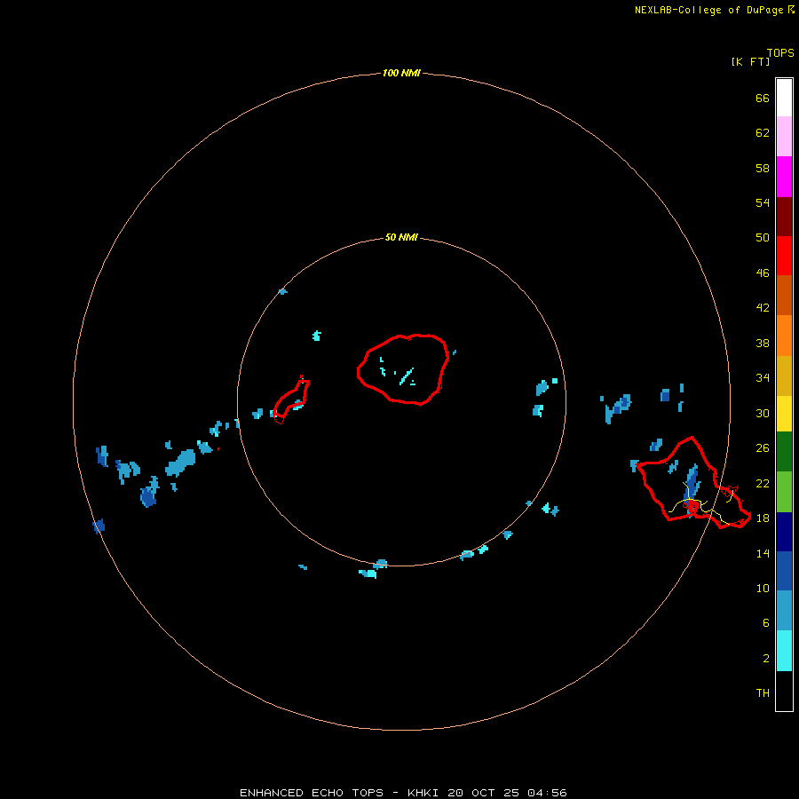Click the "50 NMI" range ring label

tap(401, 237)
